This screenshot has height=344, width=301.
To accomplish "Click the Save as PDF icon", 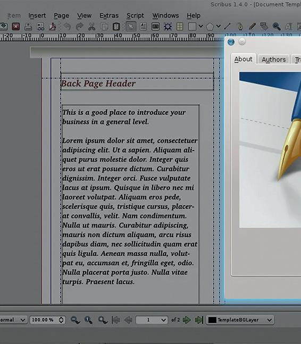I will [x=53, y=27].
